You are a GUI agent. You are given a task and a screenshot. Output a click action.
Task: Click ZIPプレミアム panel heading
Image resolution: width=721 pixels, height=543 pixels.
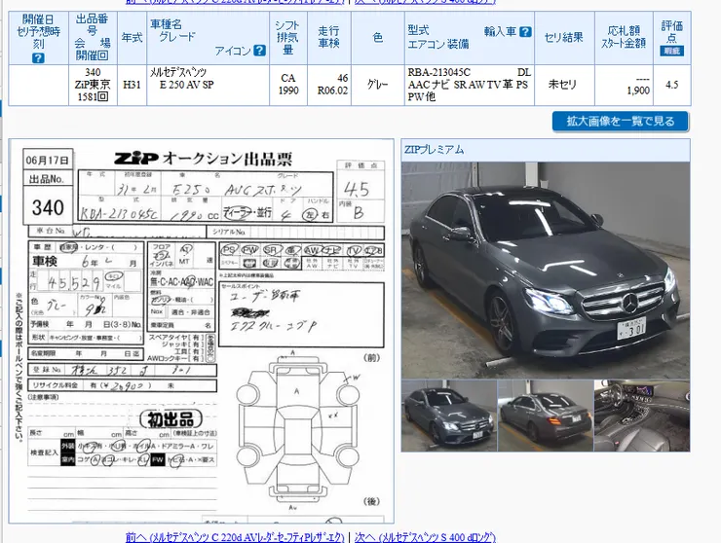pyautogui.click(x=435, y=149)
